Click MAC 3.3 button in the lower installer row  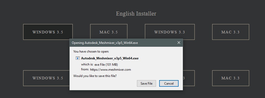point(230,78)
